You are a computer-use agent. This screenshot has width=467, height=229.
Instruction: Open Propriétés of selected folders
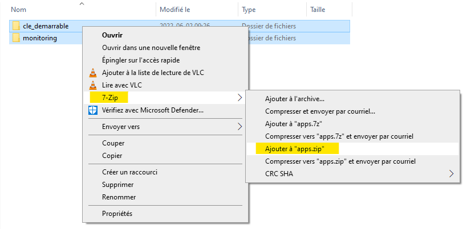coord(117,214)
